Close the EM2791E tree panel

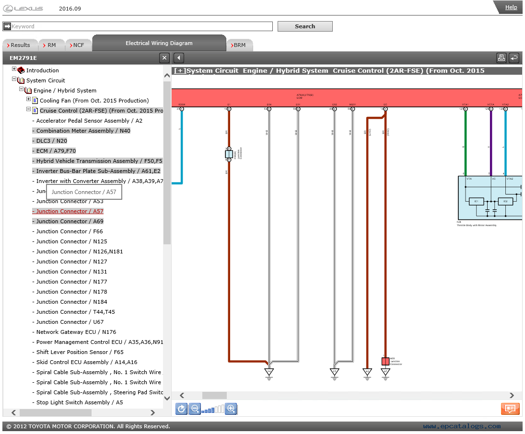[164, 58]
